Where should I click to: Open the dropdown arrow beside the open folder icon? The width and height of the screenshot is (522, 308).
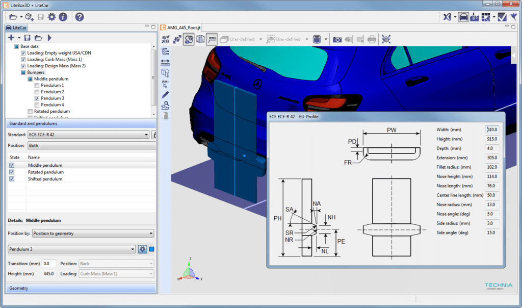21,17
